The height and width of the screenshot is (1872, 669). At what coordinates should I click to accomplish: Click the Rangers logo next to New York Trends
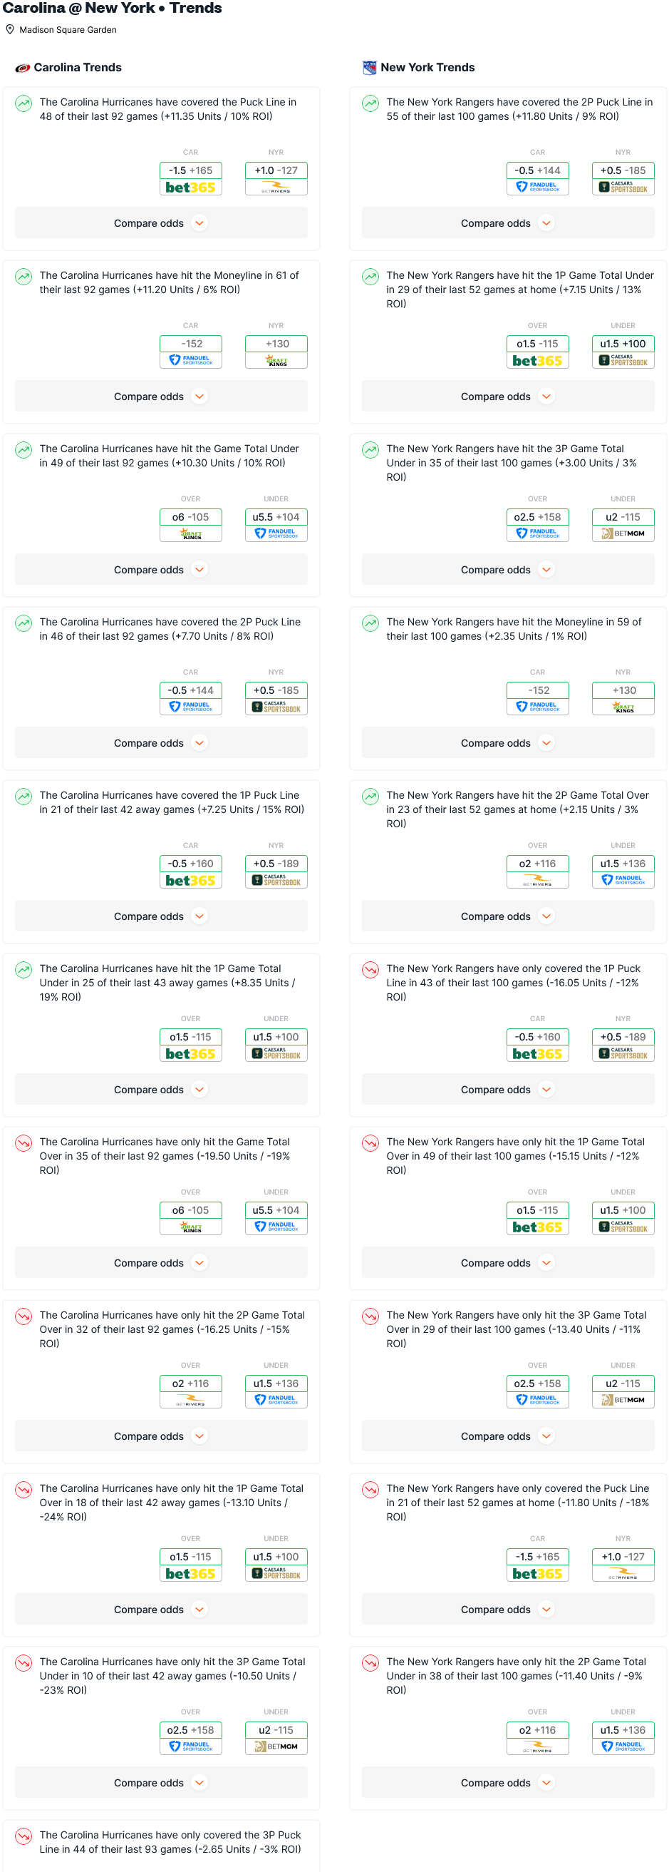[369, 68]
